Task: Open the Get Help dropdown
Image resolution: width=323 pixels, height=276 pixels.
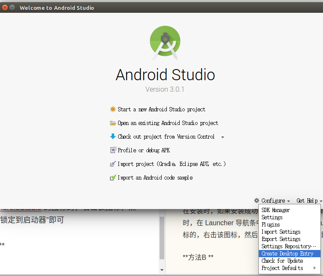Action: 309,200
